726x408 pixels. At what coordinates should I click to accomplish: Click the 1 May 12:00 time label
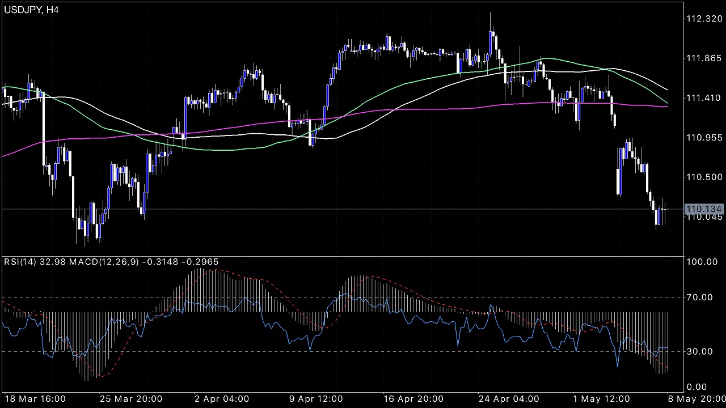600,398
